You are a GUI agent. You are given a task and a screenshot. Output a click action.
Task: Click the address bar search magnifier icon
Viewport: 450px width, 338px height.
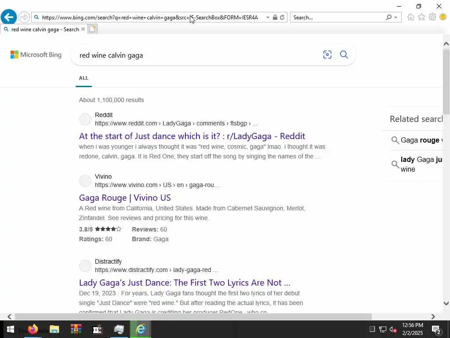(x=36, y=17)
